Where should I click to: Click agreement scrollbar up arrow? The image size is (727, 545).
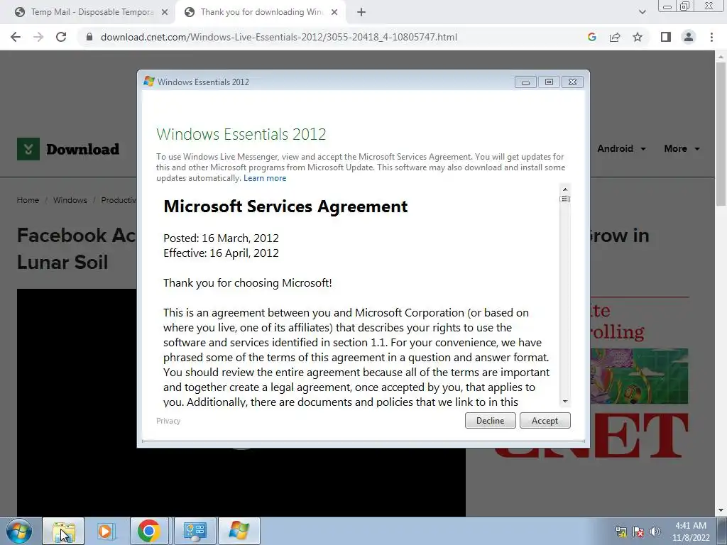pos(564,189)
